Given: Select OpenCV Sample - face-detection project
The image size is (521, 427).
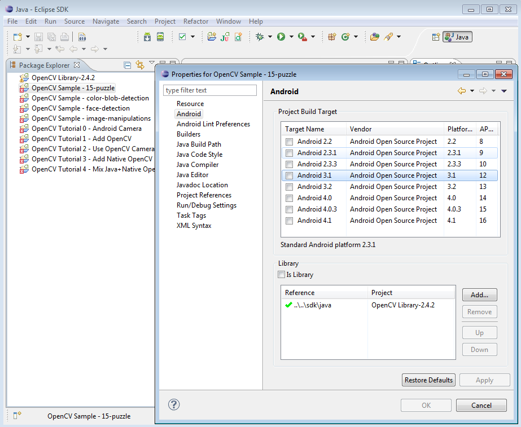Looking at the screenshot, I should 80,108.
